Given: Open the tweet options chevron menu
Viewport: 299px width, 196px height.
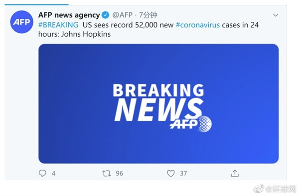Looking at the screenshot, I should 276,15.
